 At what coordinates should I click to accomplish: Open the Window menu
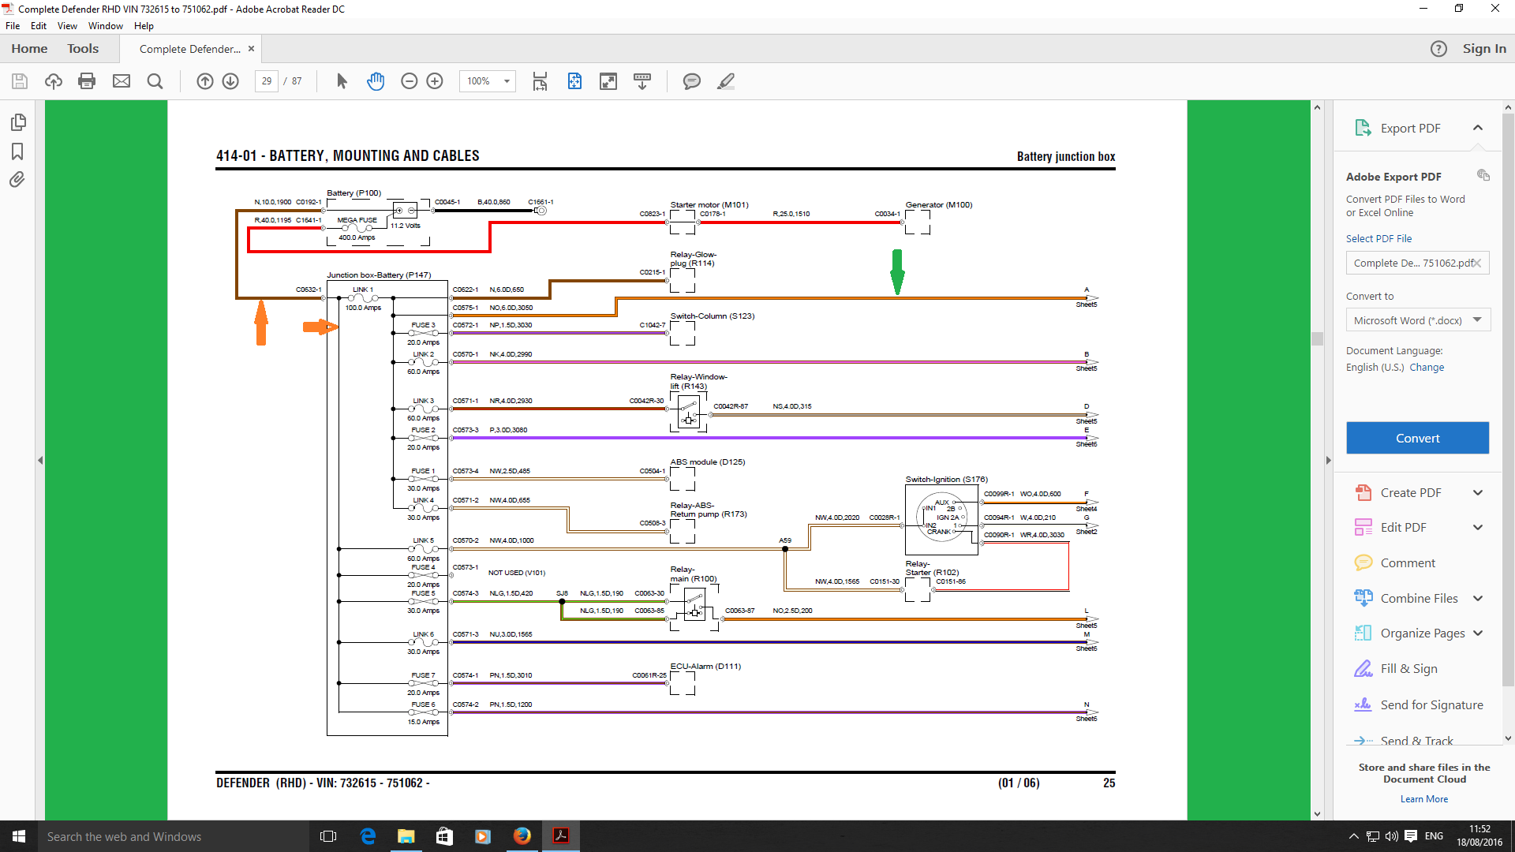pyautogui.click(x=106, y=26)
